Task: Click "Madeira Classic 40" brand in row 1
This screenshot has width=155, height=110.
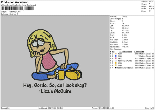Action: 146,54
